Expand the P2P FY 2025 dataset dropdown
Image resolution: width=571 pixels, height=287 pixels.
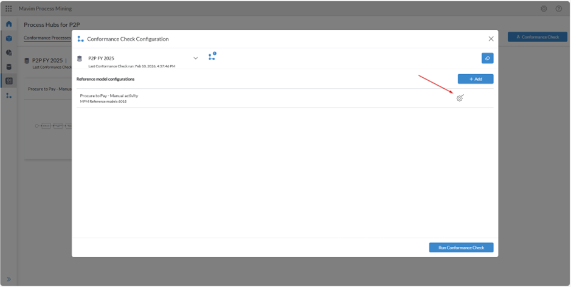195,58
